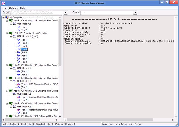Click the tree panel scroll-up arrow
This screenshot has width=179, height=127.
tap(60, 18)
